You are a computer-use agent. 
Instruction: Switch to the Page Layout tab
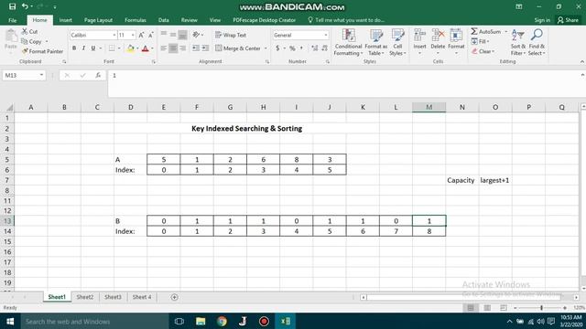[x=98, y=20]
